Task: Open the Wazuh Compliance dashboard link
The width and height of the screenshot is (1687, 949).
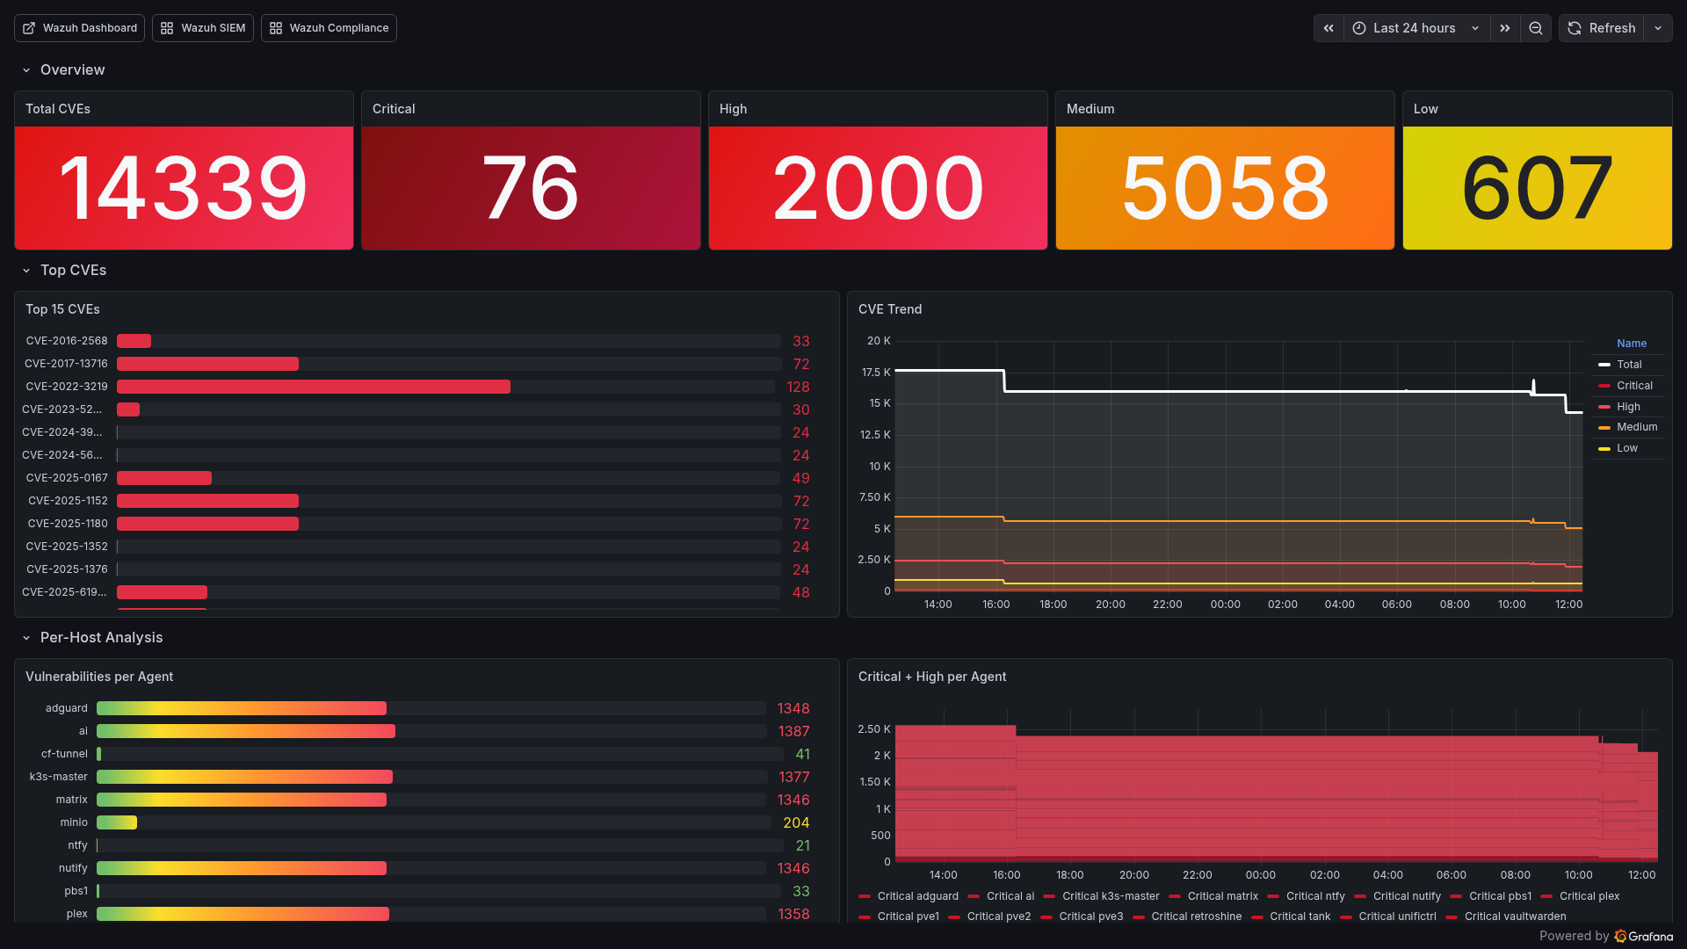Action: (x=329, y=28)
